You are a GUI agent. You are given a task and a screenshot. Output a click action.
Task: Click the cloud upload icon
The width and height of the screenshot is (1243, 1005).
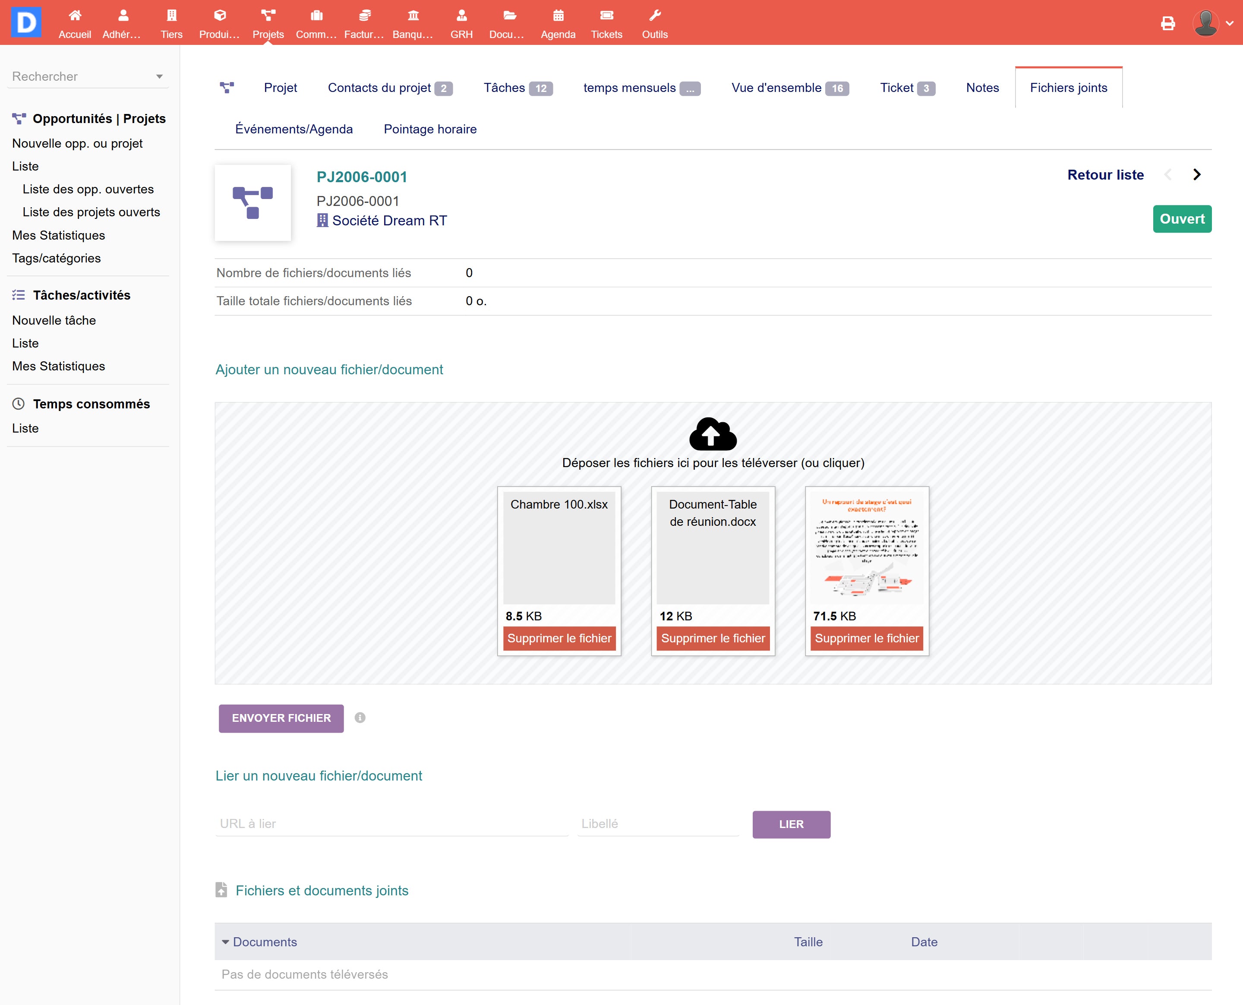(x=713, y=434)
